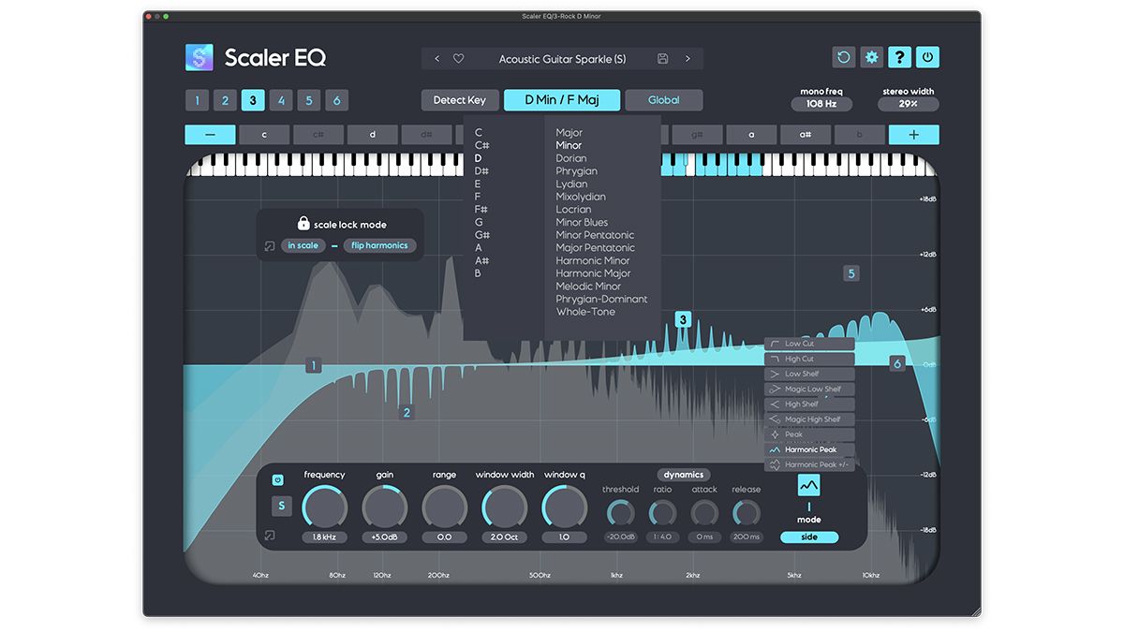Click the Scaler EQ logo icon
This screenshot has height=632, width=1124.
pyautogui.click(x=198, y=57)
